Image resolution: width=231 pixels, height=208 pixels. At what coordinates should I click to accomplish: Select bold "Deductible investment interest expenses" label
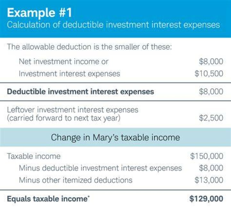click(81, 92)
